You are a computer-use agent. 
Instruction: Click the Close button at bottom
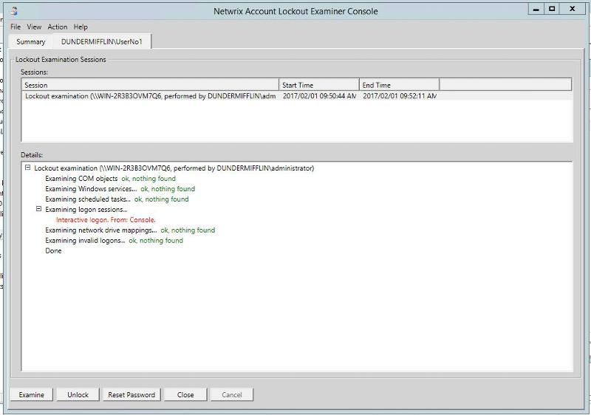click(x=185, y=394)
